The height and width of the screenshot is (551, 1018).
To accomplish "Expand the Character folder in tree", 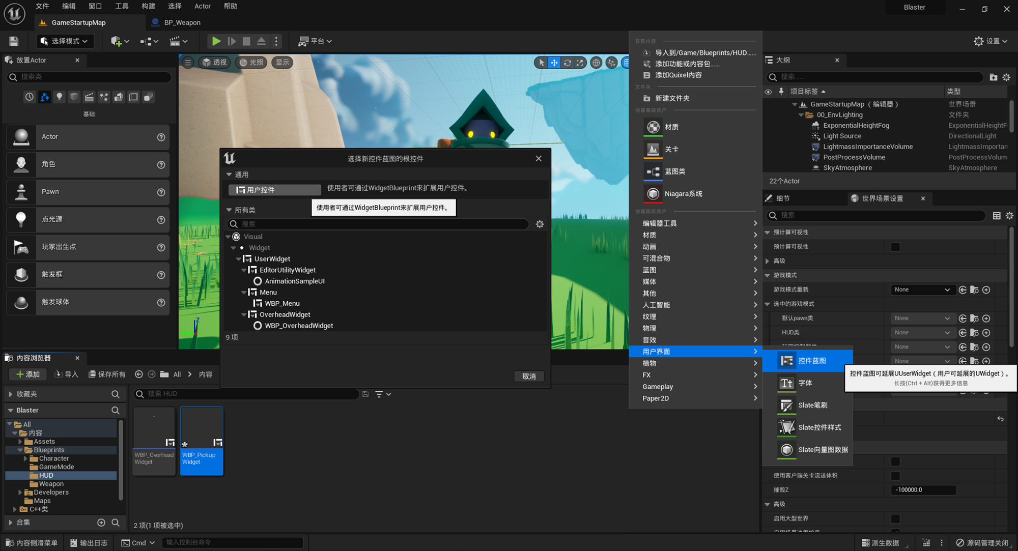I will [x=25, y=458].
